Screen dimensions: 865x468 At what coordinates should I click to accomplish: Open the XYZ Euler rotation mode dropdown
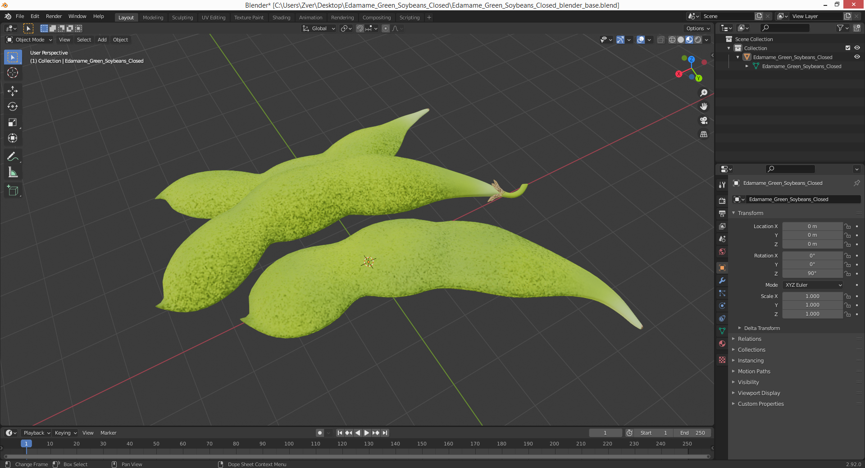click(813, 285)
